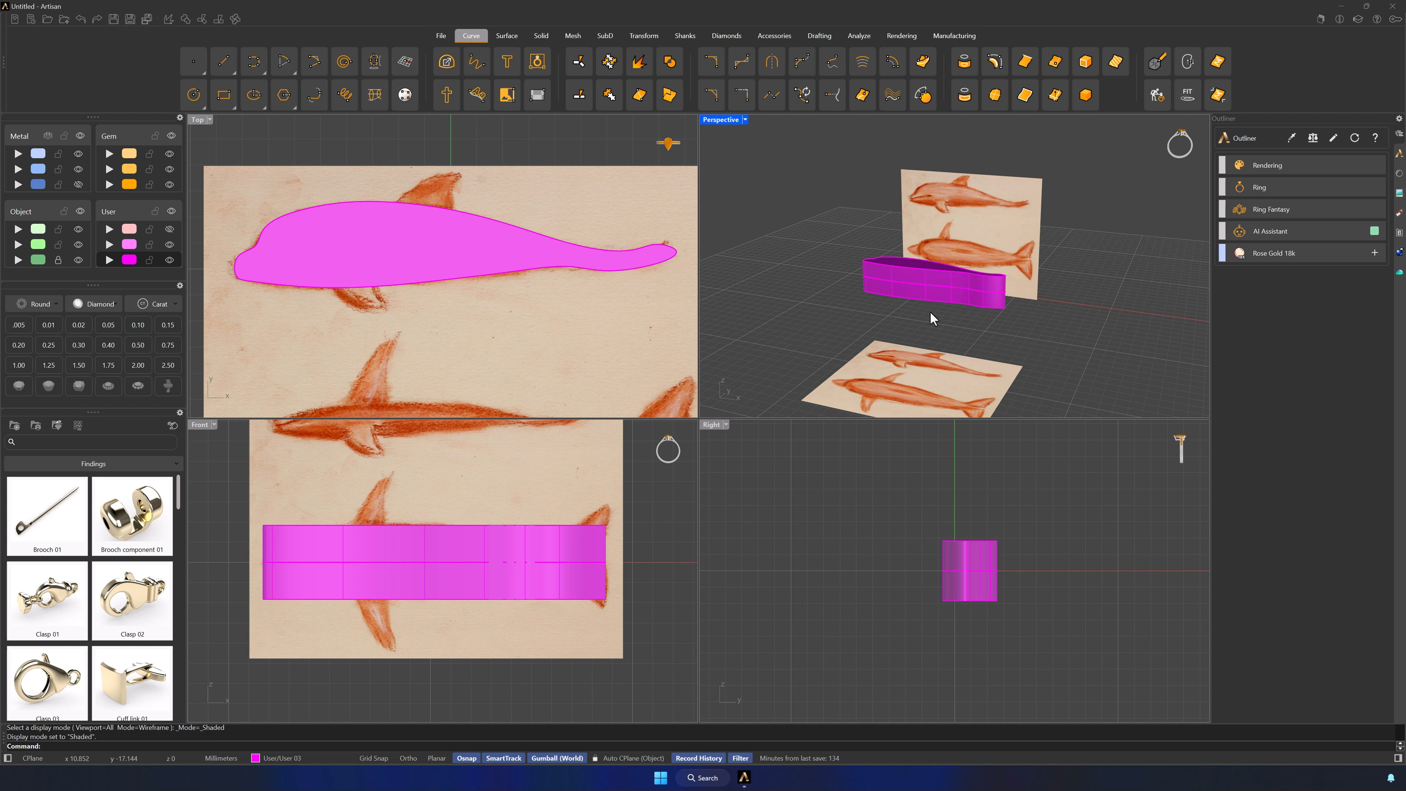Select the rectangle curve tool icon

(224, 95)
